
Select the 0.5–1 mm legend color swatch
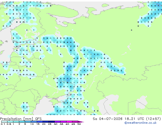(10, 122)
